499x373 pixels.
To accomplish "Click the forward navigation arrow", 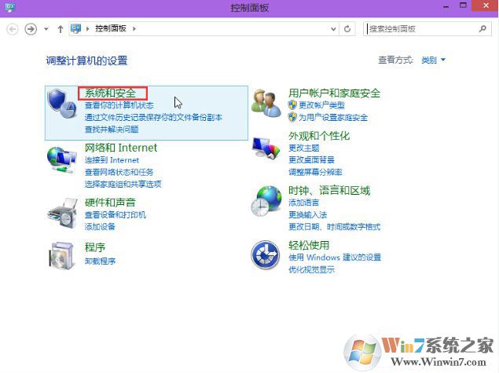I will (x=31, y=29).
